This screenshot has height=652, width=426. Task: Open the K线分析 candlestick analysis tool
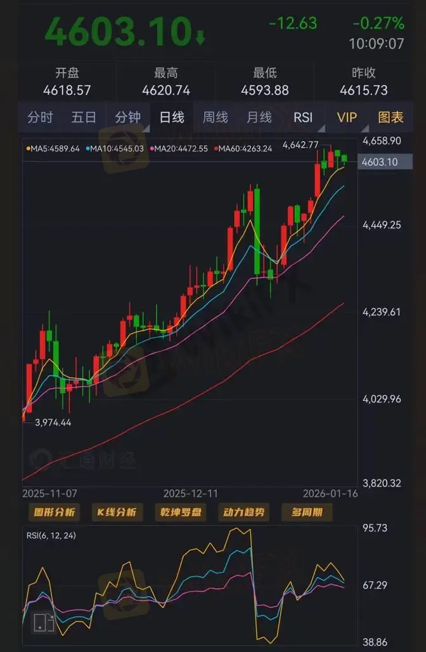point(117,512)
